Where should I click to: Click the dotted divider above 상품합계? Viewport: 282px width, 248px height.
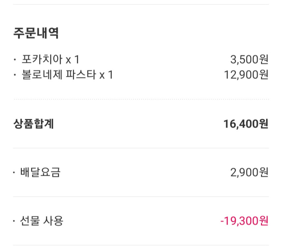(x=141, y=99)
